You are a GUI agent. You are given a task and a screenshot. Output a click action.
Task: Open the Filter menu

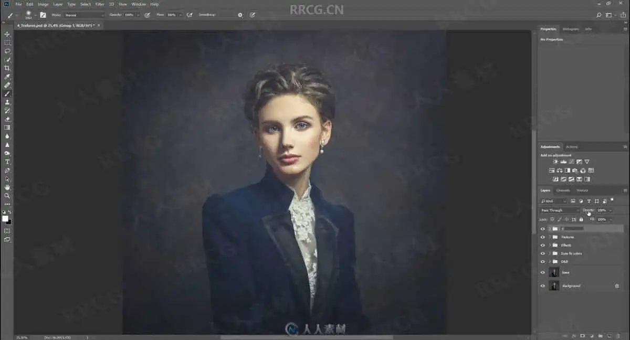[100, 4]
